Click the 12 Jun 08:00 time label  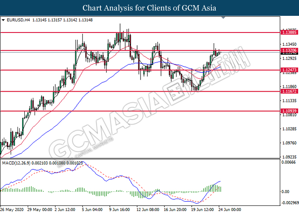[148, 210]
